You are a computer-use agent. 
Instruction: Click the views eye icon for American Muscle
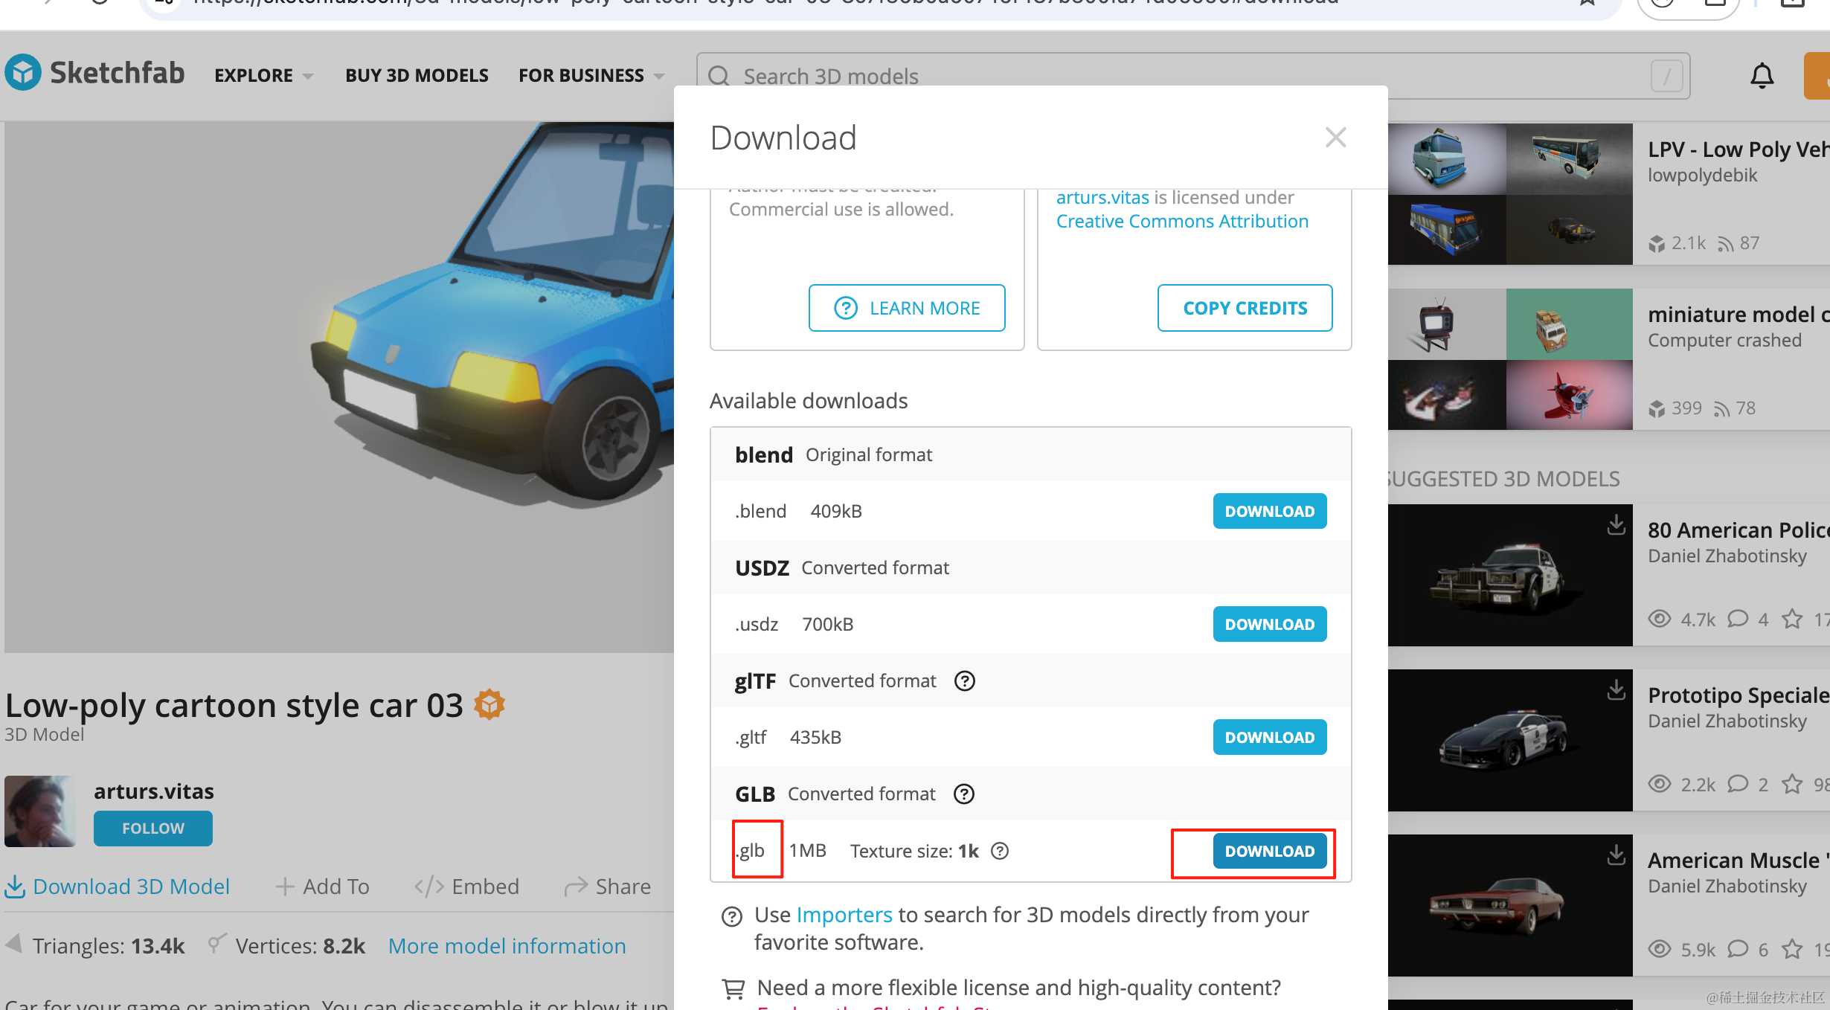tap(1660, 949)
